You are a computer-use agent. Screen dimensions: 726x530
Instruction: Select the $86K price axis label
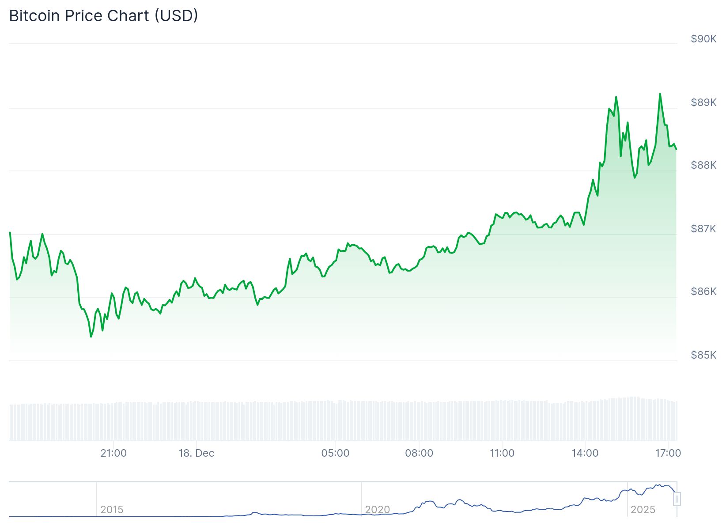pos(703,291)
